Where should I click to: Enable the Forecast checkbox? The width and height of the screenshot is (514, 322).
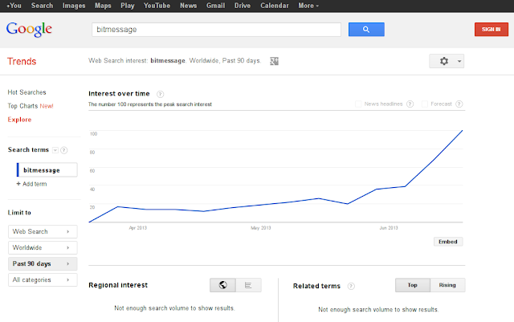pyautogui.click(x=425, y=104)
